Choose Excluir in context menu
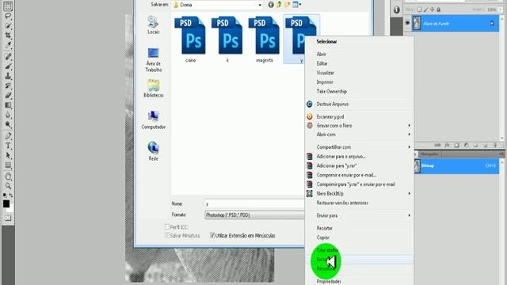507x285 pixels. 359,260
